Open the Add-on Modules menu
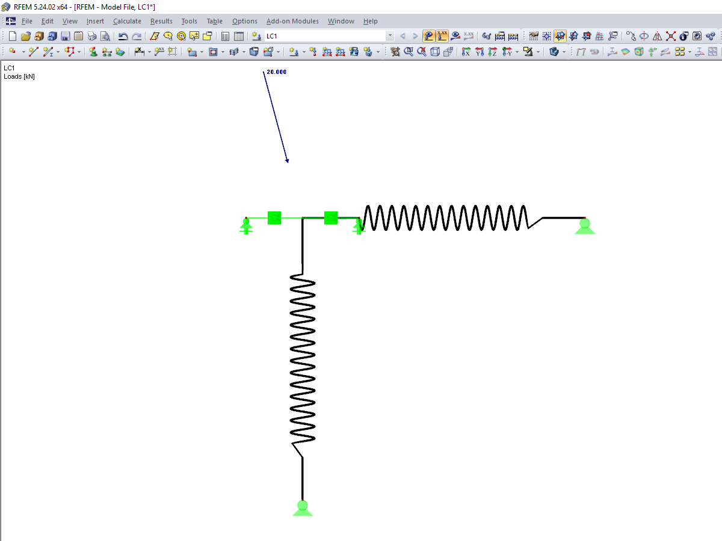 [292, 21]
